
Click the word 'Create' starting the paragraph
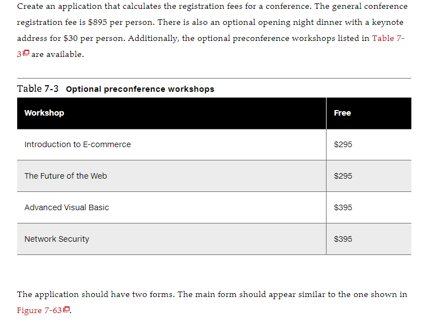pyautogui.click(x=30, y=6)
